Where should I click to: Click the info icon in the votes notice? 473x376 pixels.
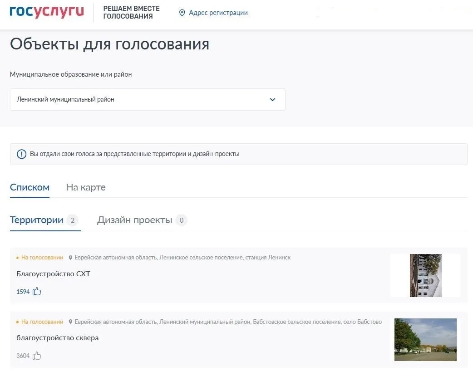(x=21, y=154)
